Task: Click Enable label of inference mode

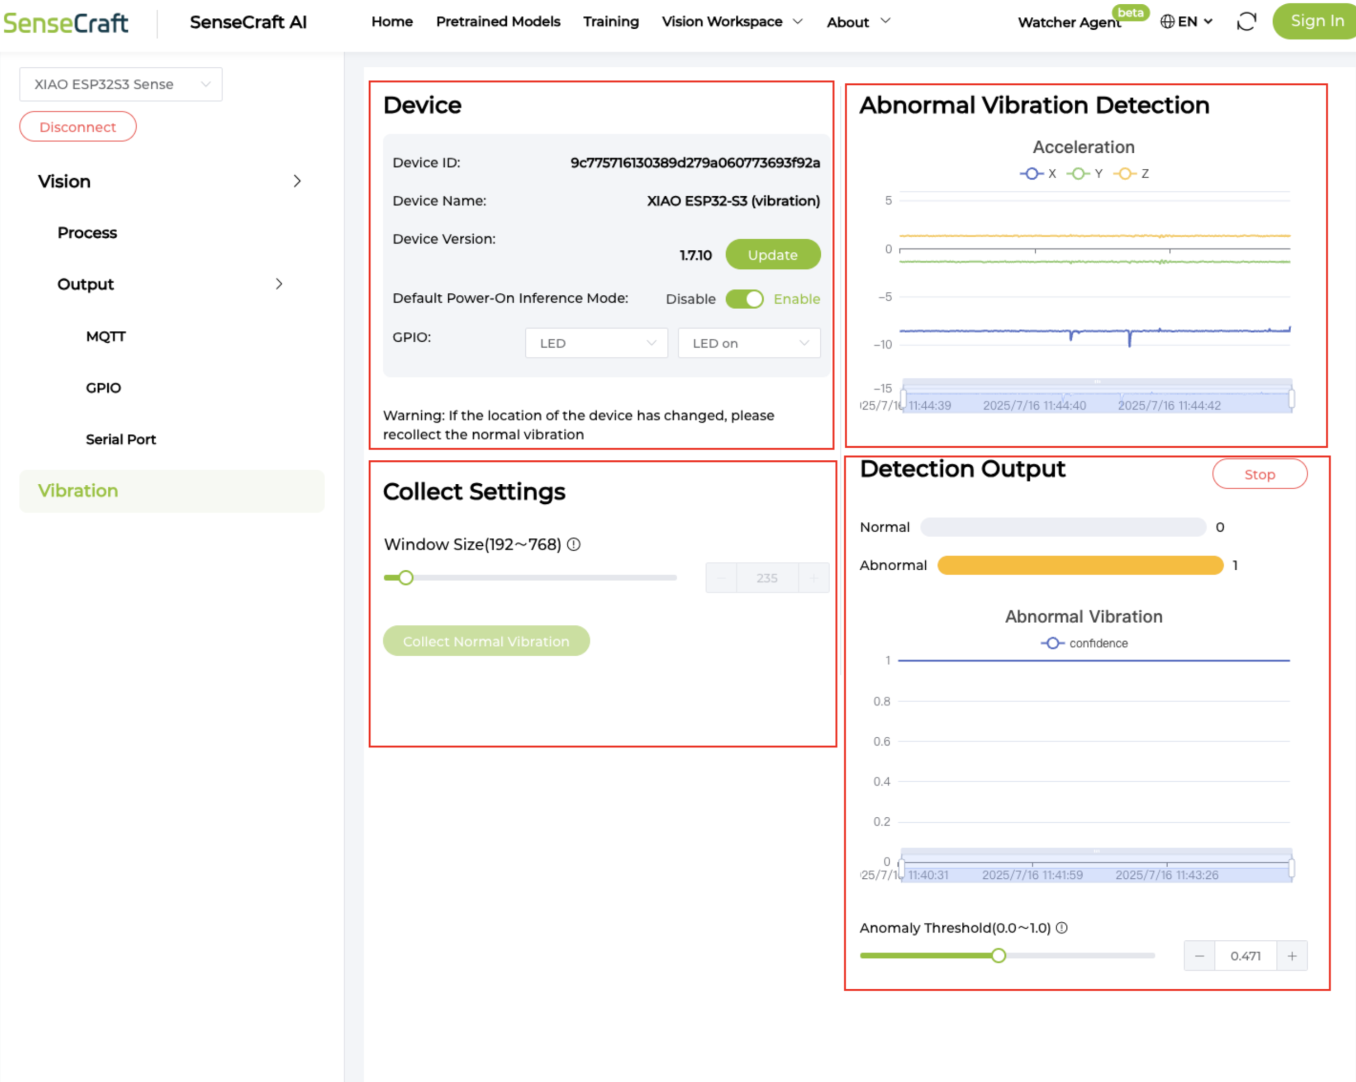Action: tap(797, 299)
